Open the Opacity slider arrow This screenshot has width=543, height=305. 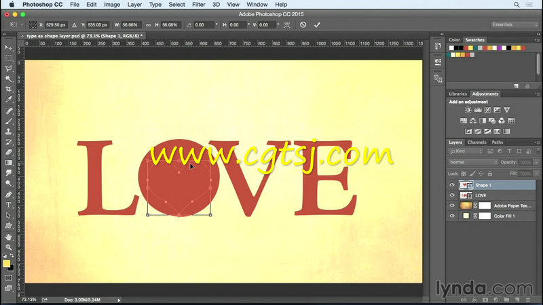click(536, 162)
